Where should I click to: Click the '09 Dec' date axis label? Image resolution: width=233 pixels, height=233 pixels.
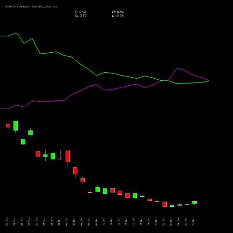(96, 221)
